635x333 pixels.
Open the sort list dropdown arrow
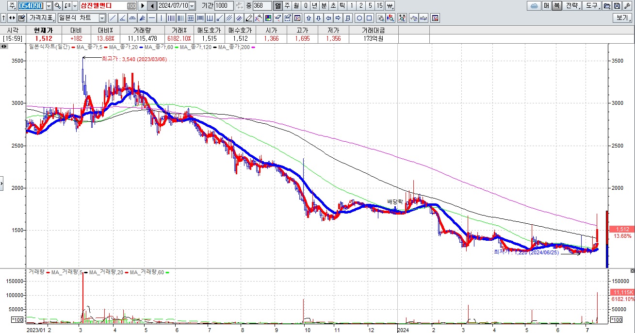click(75, 6)
